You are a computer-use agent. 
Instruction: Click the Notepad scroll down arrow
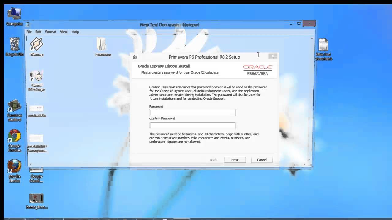coord(309,160)
